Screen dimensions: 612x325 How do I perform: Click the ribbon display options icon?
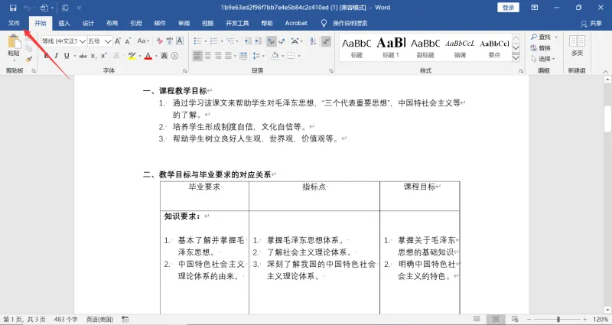point(534,8)
